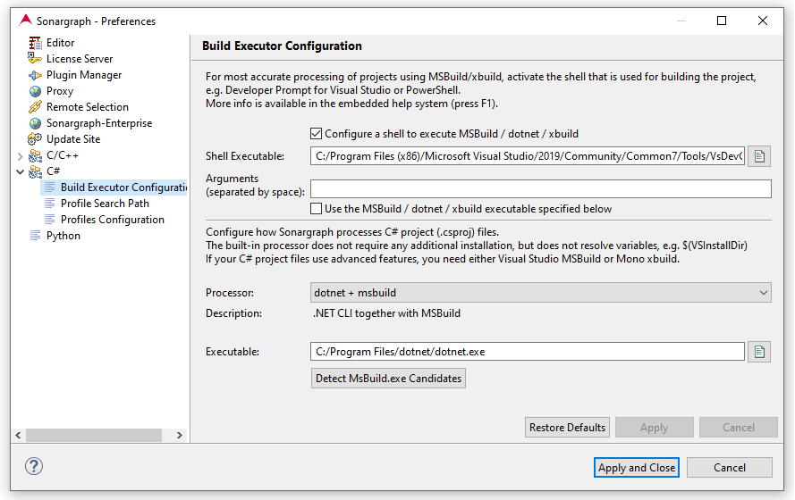The width and height of the screenshot is (795, 500).
Task: Click the Restore Defaults button
Action: (x=567, y=427)
